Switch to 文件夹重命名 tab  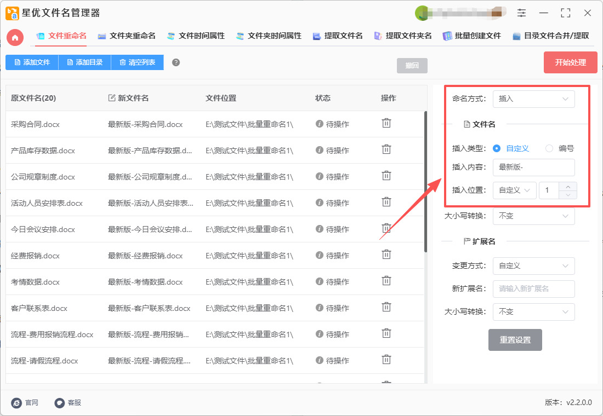pos(127,36)
